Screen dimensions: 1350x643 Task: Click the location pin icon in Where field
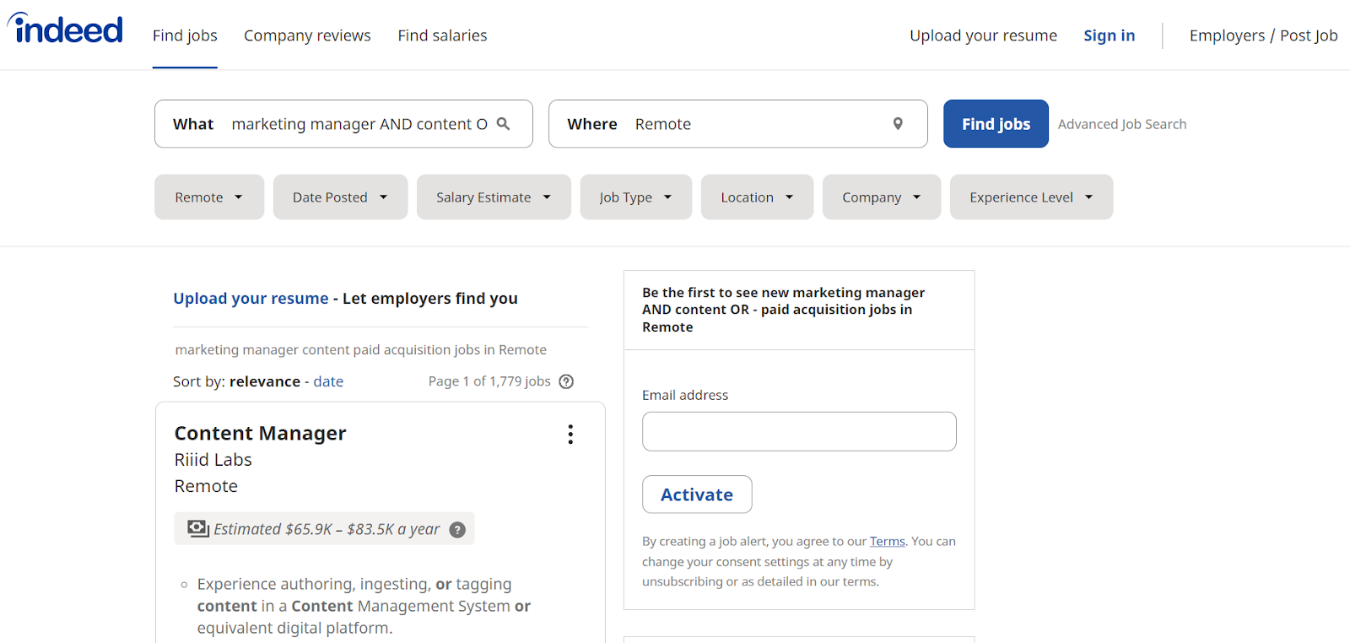tap(898, 124)
